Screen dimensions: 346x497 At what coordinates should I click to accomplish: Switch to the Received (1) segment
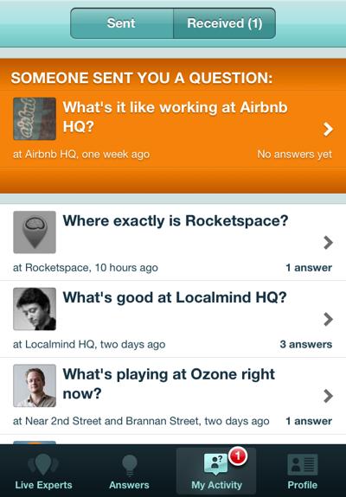pos(225,23)
